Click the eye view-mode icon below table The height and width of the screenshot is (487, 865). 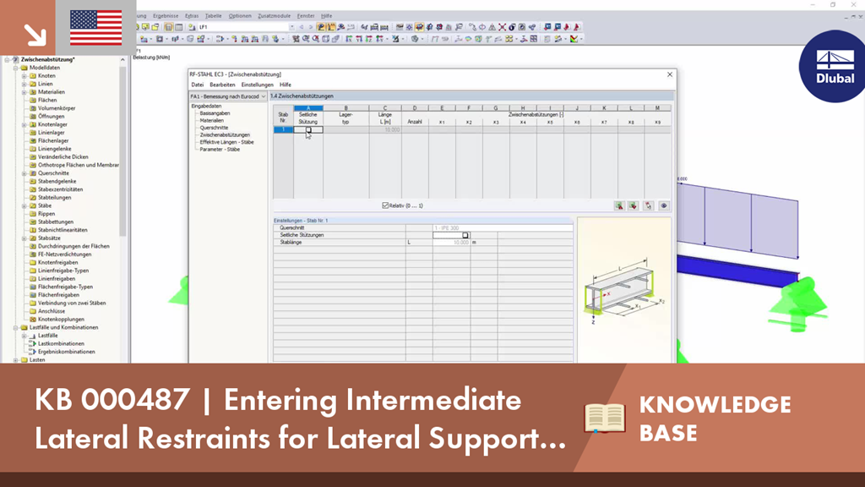(x=664, y=205)
